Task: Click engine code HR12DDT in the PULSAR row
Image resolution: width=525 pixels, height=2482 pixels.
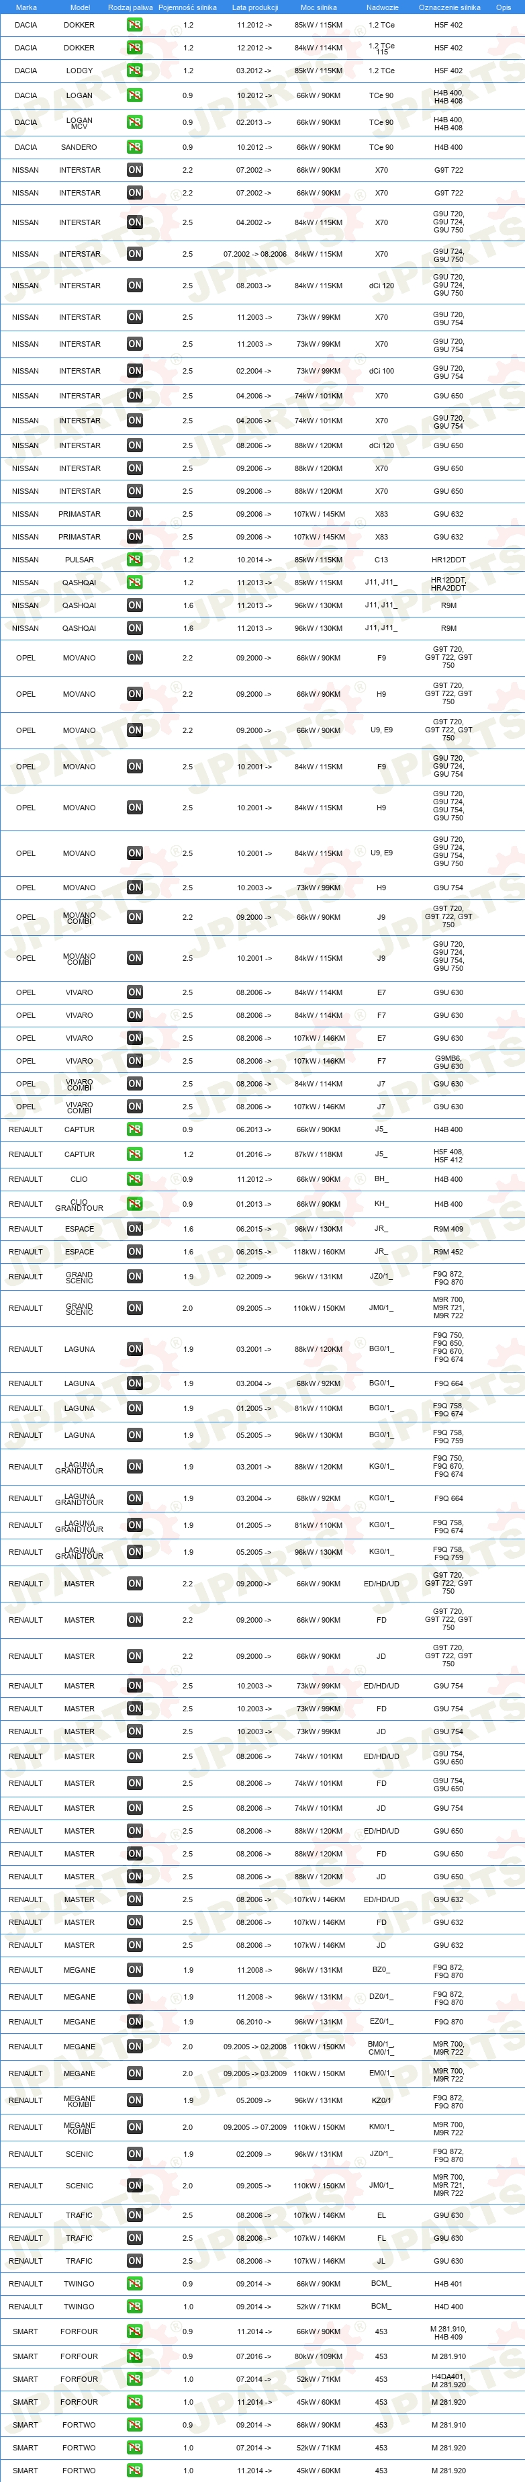Action: point(448,560)
